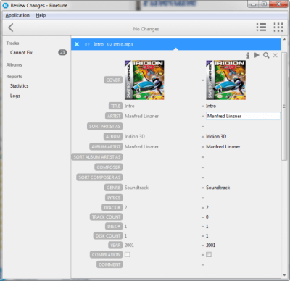Open the magnifier search icon
The height and width of the screenshot is (281, 290).
266,56
